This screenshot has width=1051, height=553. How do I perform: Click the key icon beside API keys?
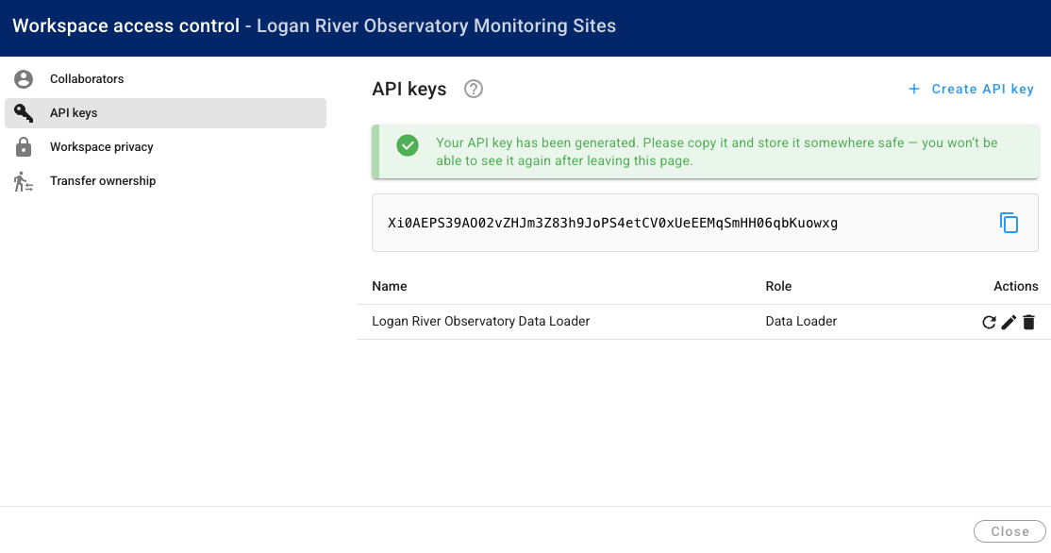click(x=24, y=112)
